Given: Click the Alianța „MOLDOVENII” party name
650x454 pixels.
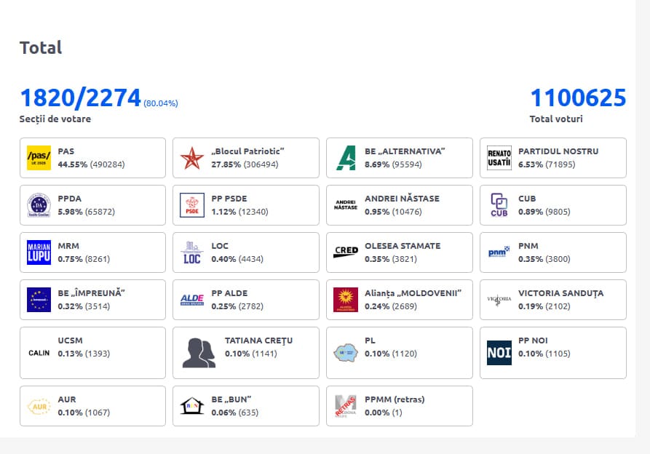Looking at the screenshot, I should [x=413, y=293].
